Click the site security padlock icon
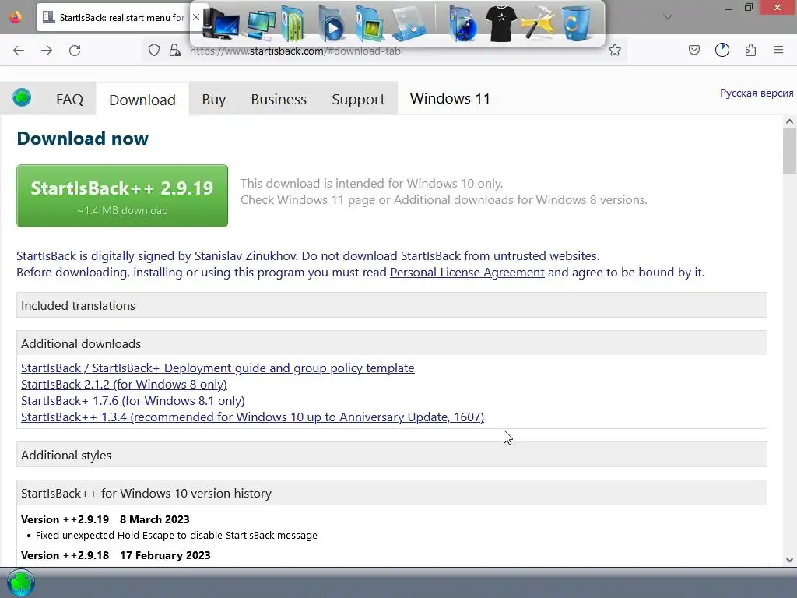This screenshot has width=797, height=598. tap(175, 50)
